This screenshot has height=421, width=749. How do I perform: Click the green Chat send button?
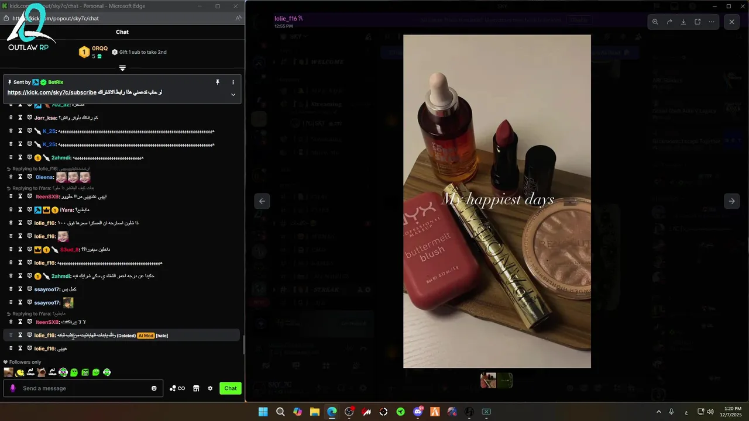pos(231,388)
